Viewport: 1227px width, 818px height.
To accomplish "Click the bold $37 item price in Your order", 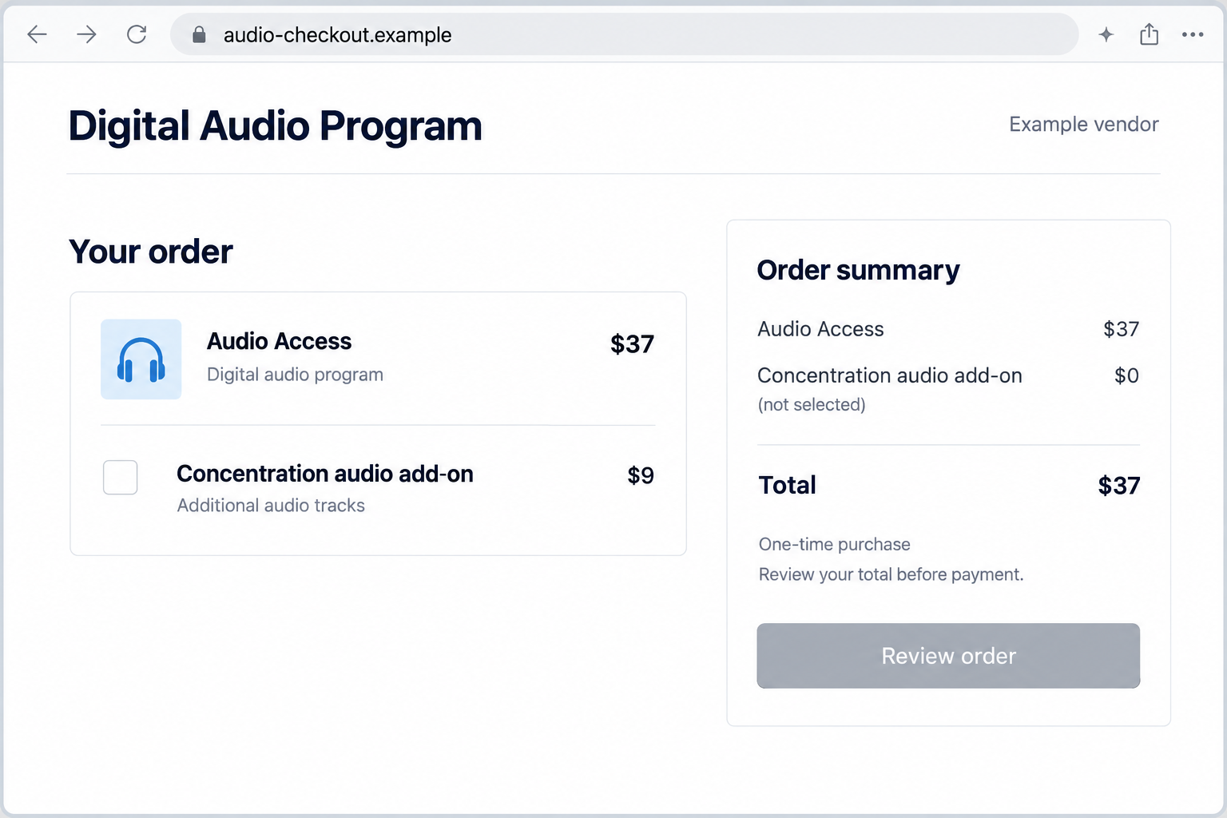I will (632, 344).
